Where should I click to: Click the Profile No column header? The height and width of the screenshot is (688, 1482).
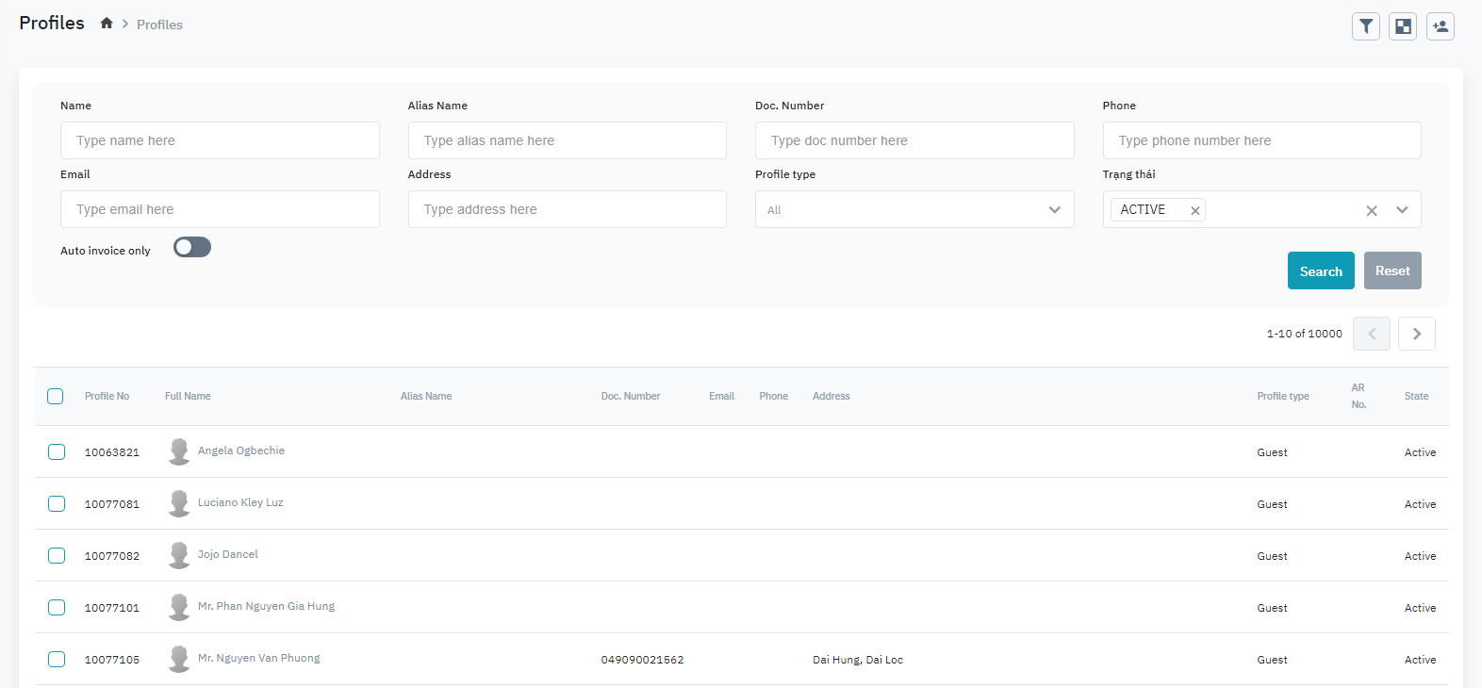(107, 396)
